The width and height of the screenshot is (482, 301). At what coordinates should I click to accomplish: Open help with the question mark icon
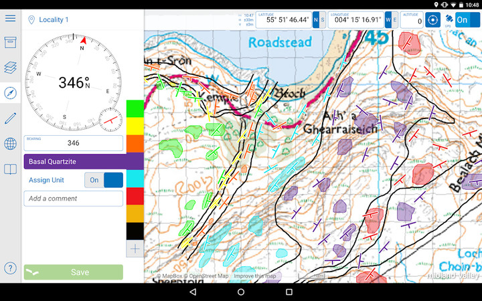pos(10,268)
